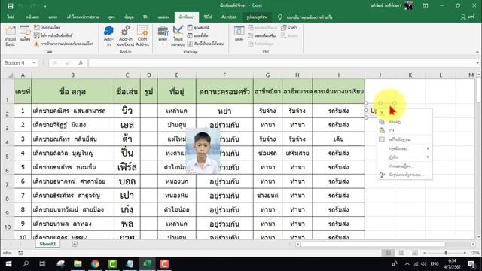Image resolution: width=482 pixels, height=271 pixels.
Task: Open the Shape Format contextual tab
Action: [257, 17]
